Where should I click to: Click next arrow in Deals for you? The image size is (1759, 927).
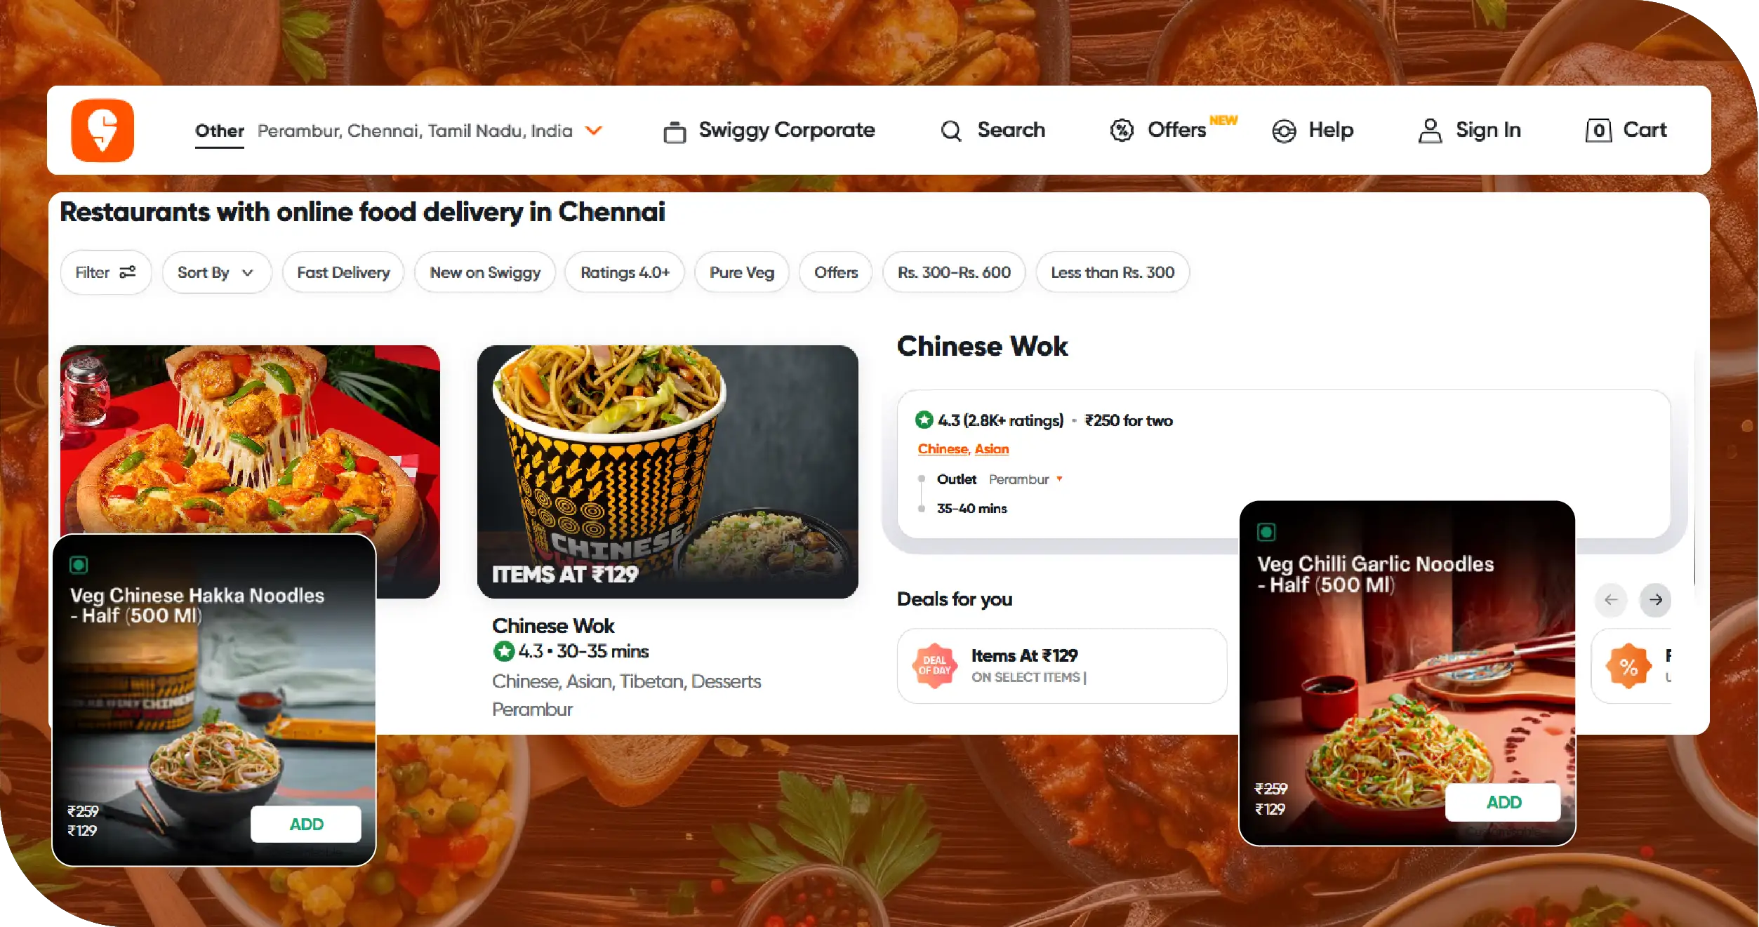click(x=1655, y=599)
